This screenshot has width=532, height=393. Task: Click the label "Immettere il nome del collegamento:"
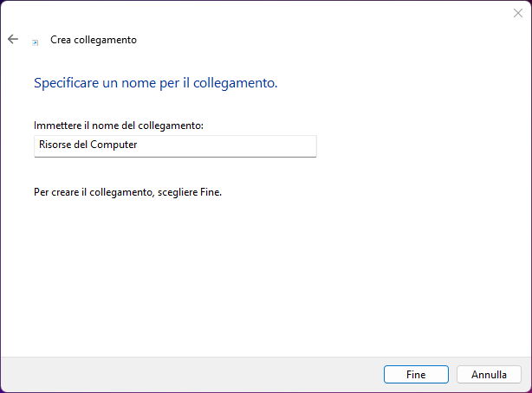click(119, 126)
